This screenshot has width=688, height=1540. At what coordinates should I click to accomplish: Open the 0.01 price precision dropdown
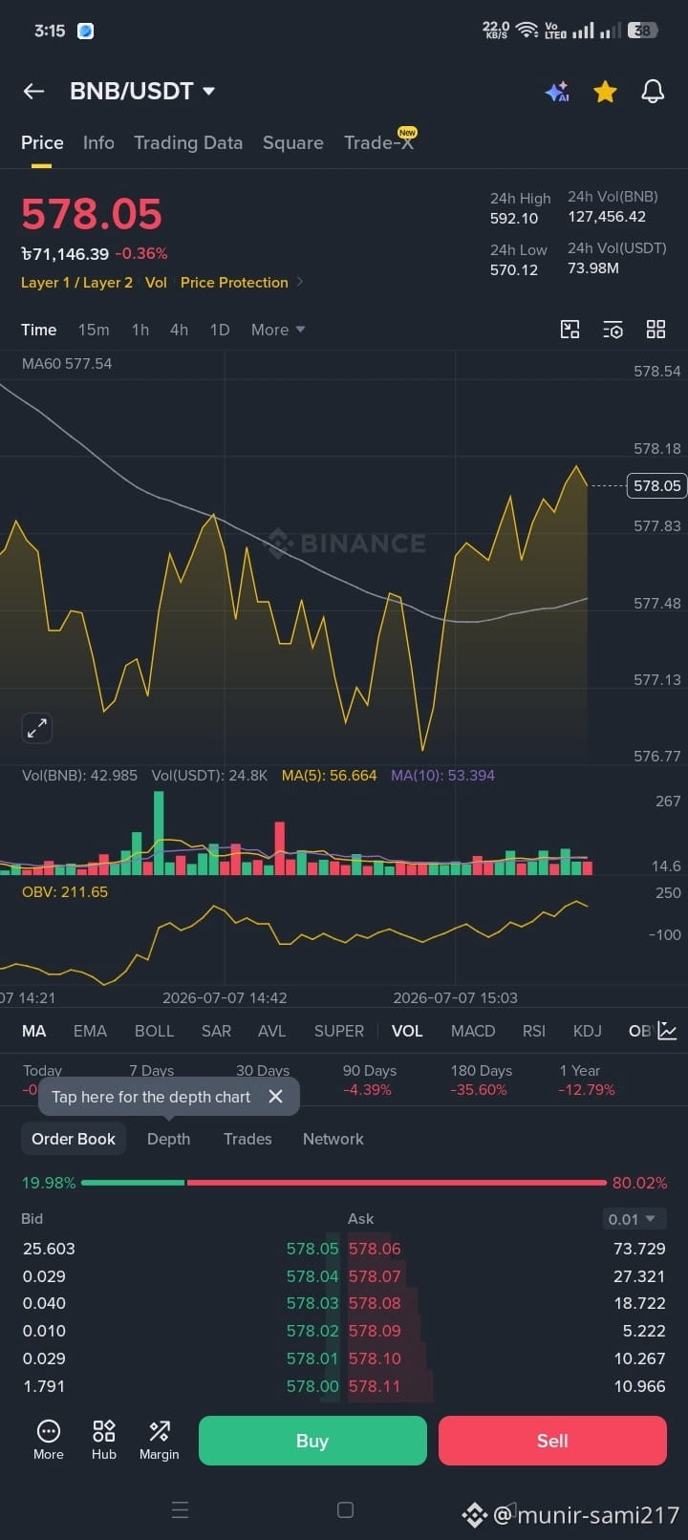click(634, 1219)
